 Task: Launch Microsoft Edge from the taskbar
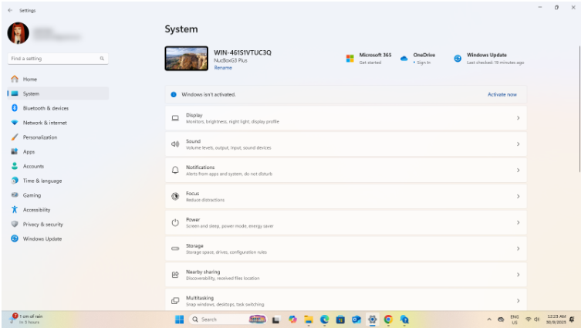tap(325, 320)
